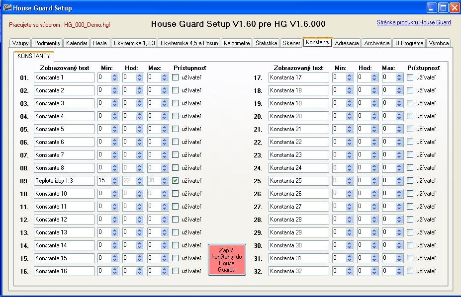Tick užívateľ checkbox for Konstanta 17
Screen dimensions: 461x297
pyautogui.click(x=410, y=77)
